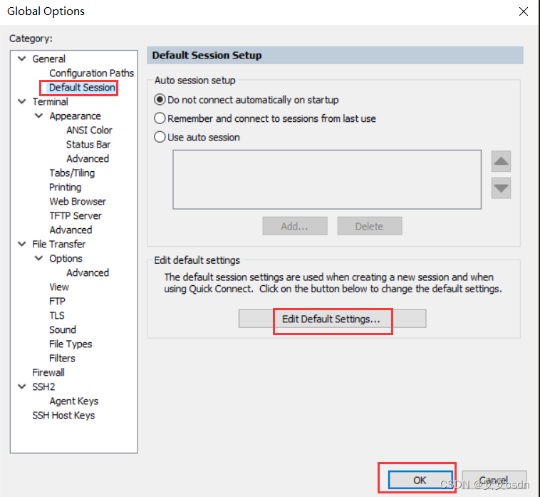
Task: Collapse the General category chevron
Action: pos(22,58)
